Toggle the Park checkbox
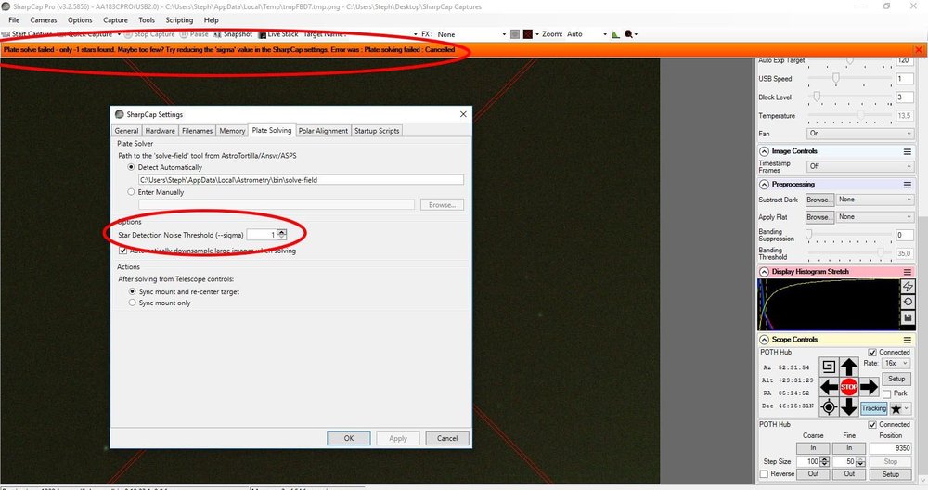Viewport: 928px width, 490px height. coord(886,393)
